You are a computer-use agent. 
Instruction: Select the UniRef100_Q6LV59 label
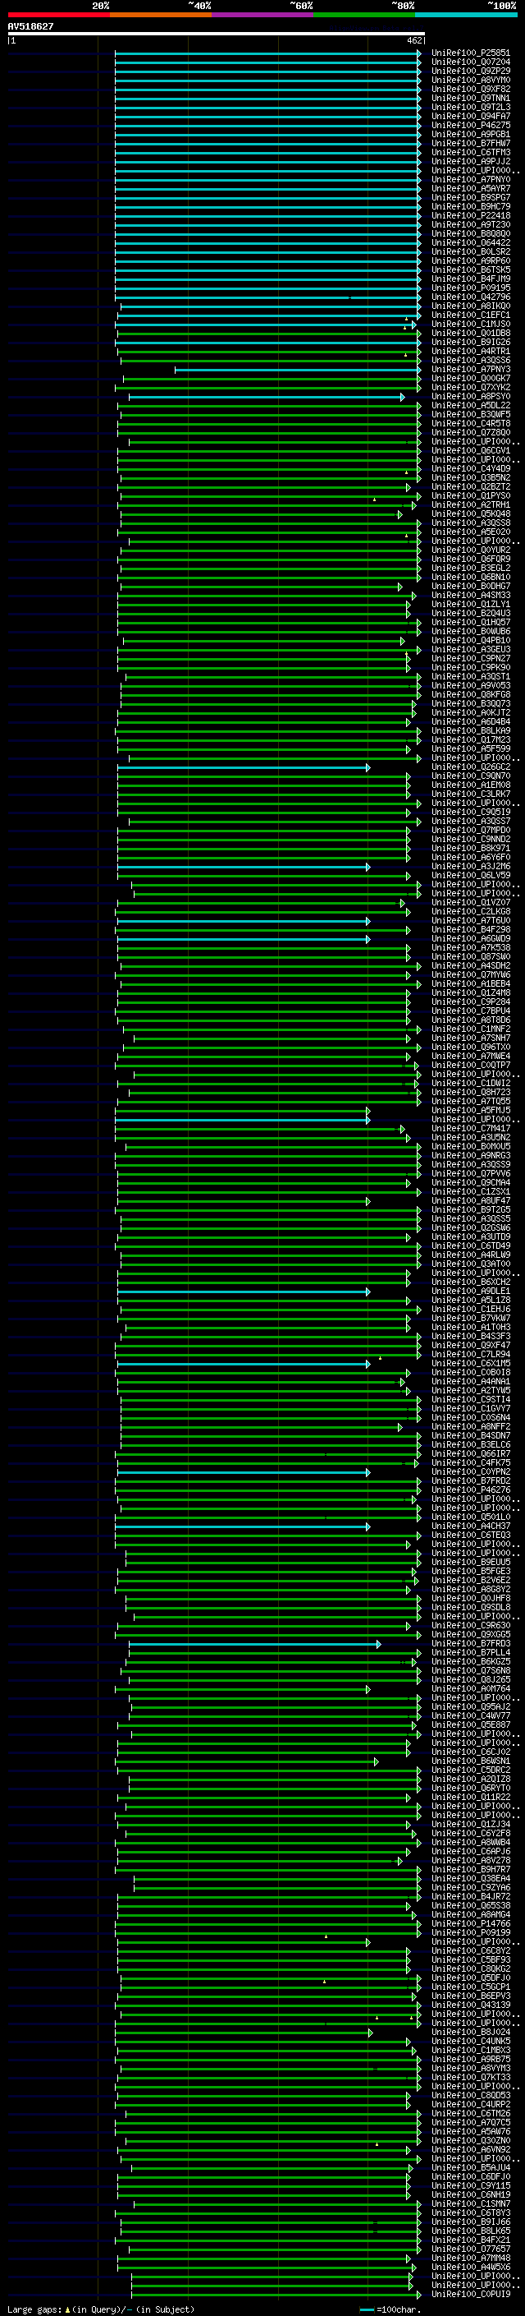470,875
